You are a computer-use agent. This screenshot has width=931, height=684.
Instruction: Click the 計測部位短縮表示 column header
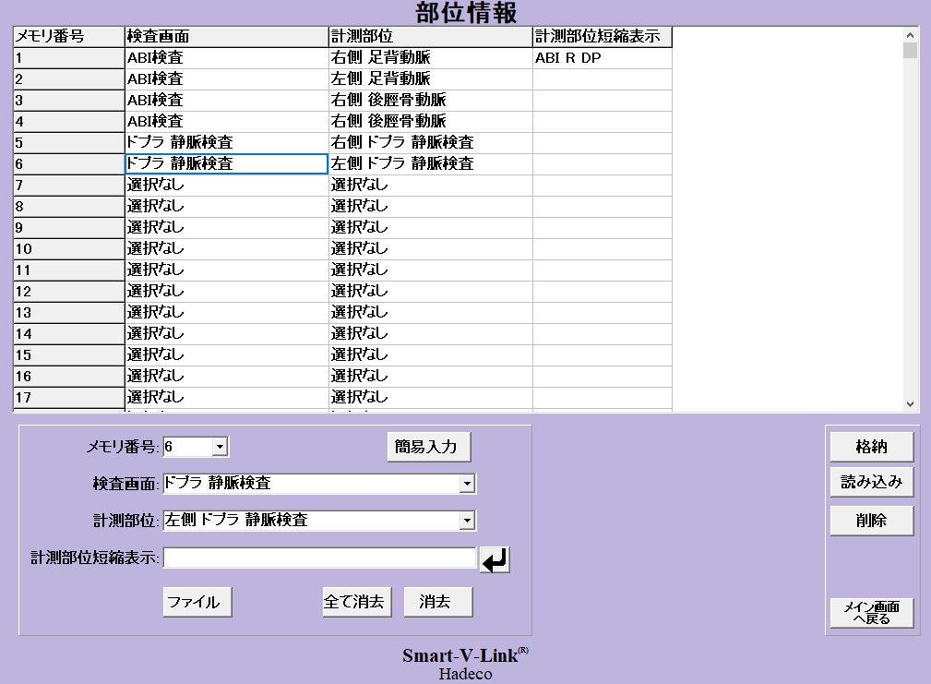pyautogui.click(x=602, y=36)
